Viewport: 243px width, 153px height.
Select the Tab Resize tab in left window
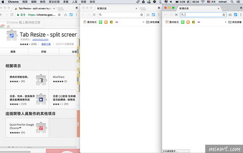35,9
